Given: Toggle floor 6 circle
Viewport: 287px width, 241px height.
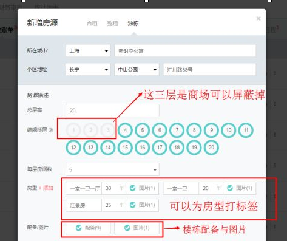Looking at the screenshot, I should [160, 130].
